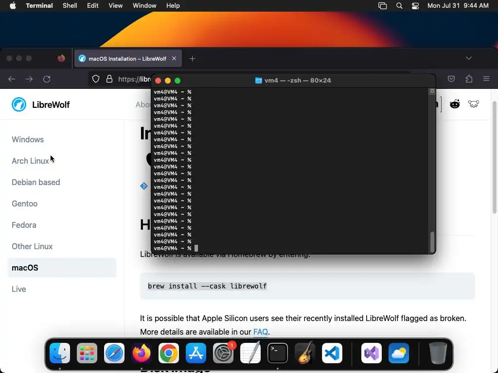Open TextEdit from the Dock
Image resolution: width=498 pixels, height=373 pixels.
[x=250, y=353]
